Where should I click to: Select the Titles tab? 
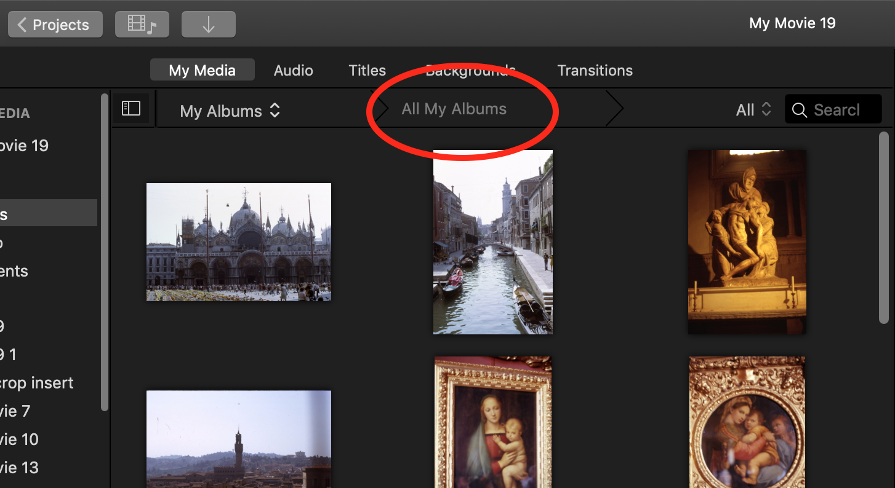[x=367, y=70]
